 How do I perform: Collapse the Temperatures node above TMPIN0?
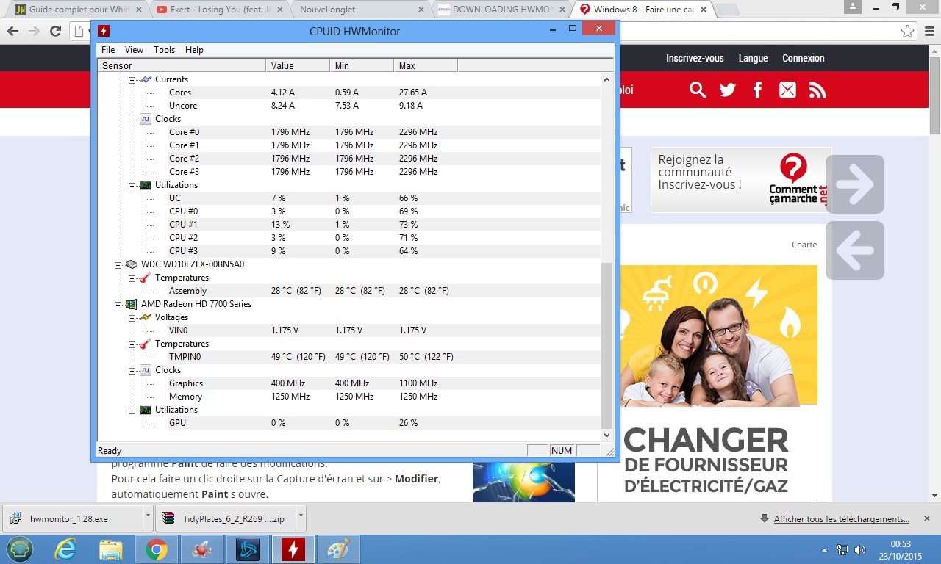(x=132, y=344)
